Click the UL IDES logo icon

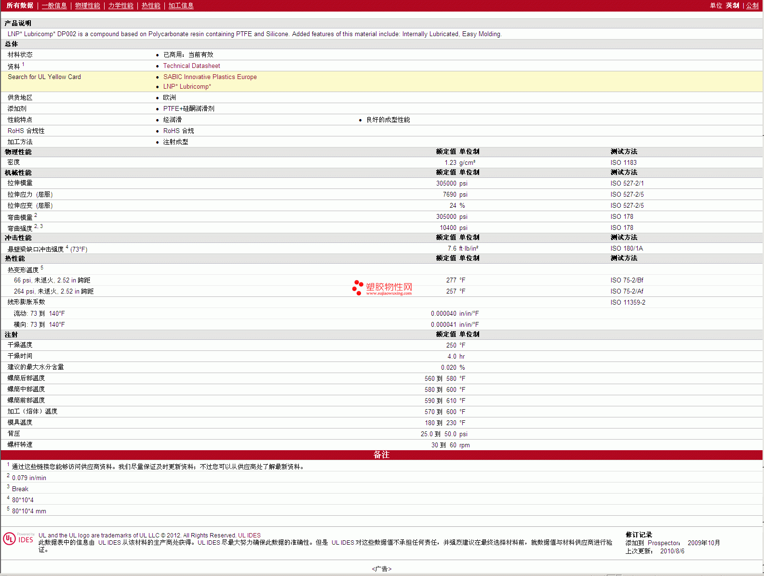coord(18,539)
